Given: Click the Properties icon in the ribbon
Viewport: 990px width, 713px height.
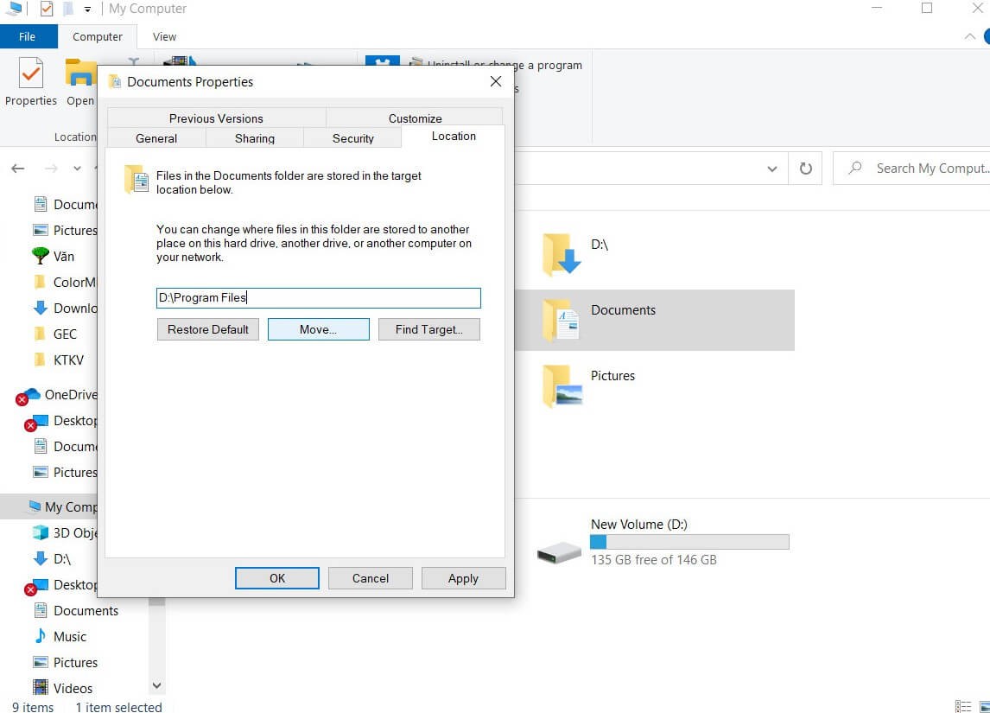Looking at the screenshot, I should (30, 78).
